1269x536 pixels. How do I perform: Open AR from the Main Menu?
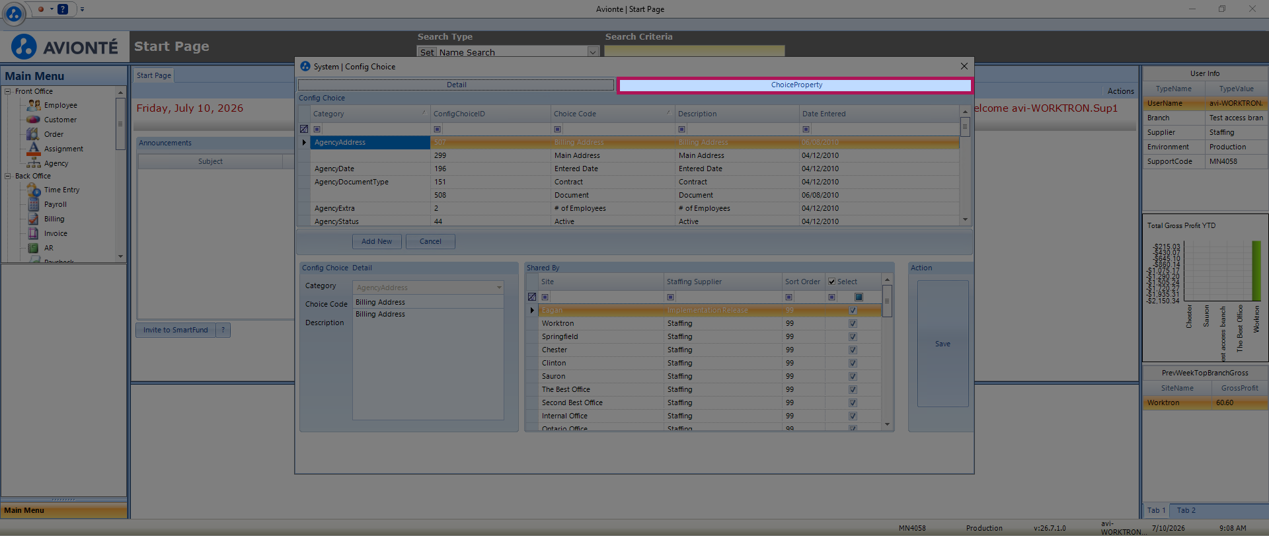(48, 248)
